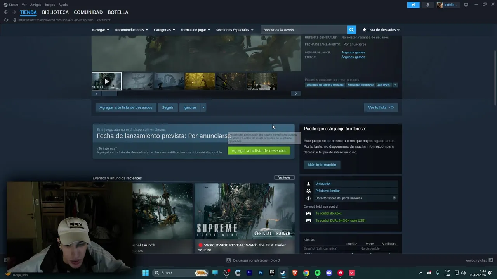Expand the Formas de jugar menu
Image resolution: width=497 pixels, height=279 pixels.
pyautogui.click(x=195, y=30)
